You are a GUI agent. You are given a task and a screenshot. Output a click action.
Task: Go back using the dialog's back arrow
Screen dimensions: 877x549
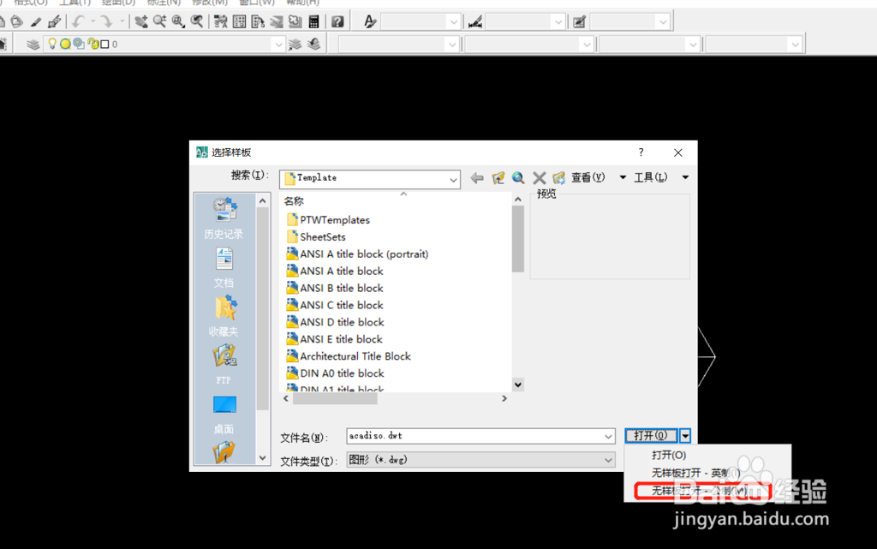(x=477, y=178)
